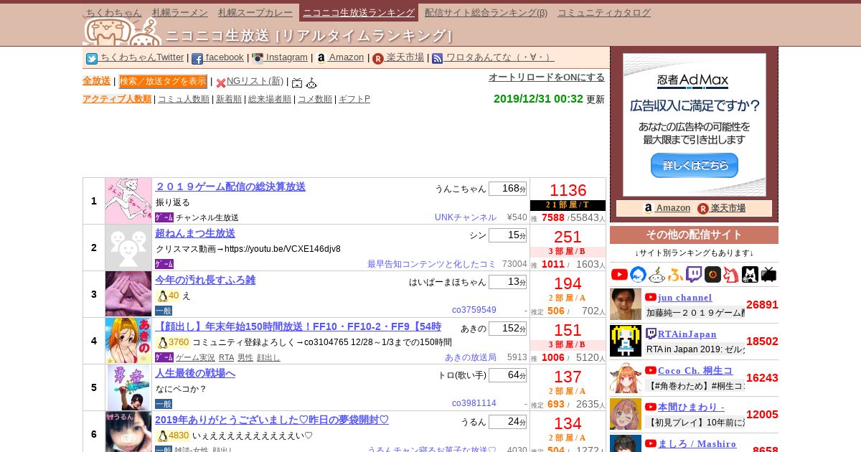The height and width of the screenshot is (452, 861).
Task: Select the black TV site icon
Action: click(768, 274)
